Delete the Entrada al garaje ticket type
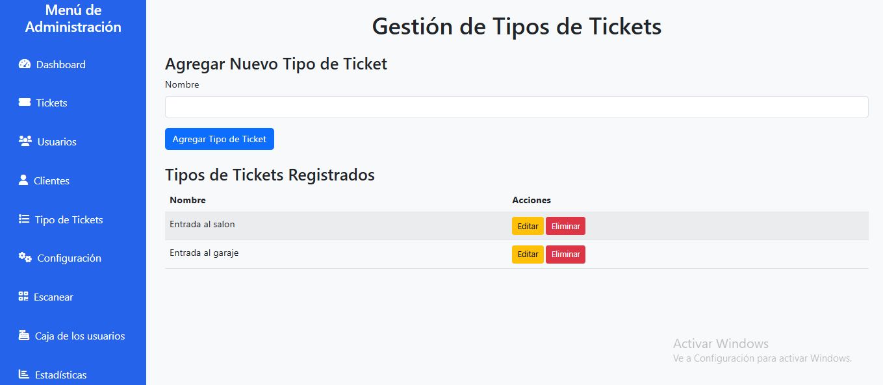Image resolution: width=883 pixels, height=385 pixels. pos(565,255)
